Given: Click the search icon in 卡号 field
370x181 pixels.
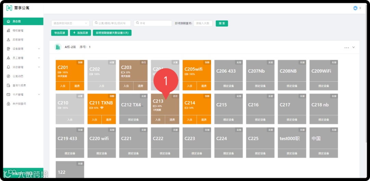Looking at the screenshot, I should tap(138, 23).
